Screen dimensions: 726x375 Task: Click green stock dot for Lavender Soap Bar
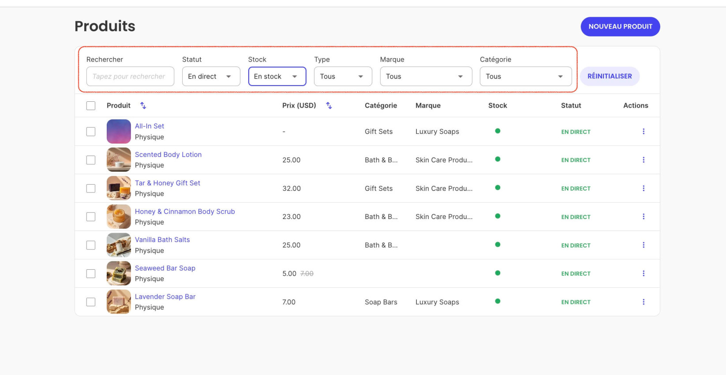click(x=498, y=301)
